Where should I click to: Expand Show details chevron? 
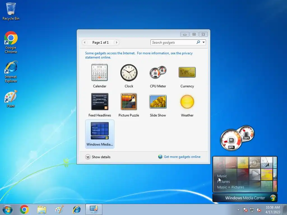click(x=88, y=157)
